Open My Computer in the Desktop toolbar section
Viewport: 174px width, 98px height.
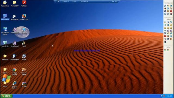168,22
